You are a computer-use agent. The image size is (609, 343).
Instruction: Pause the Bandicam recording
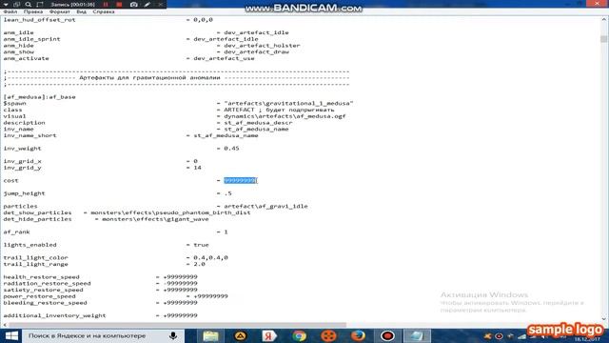click(x=106, y=4)
